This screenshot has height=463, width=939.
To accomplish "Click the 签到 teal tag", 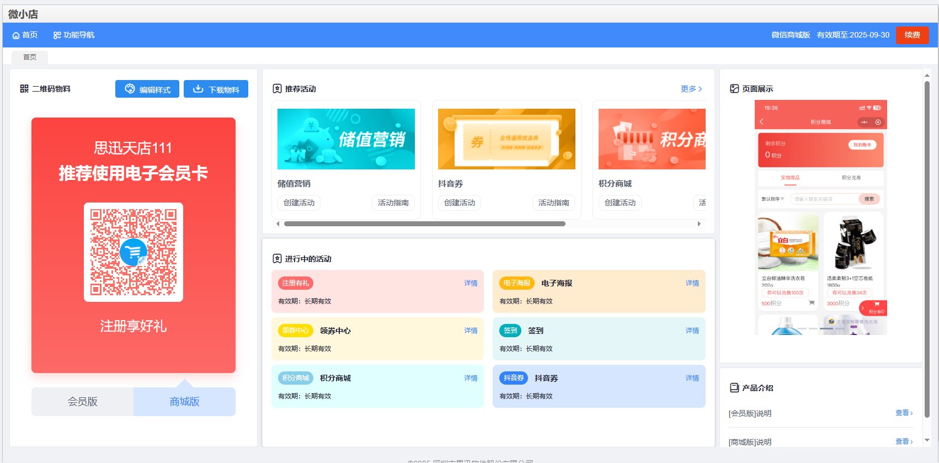I will point(510,331).
